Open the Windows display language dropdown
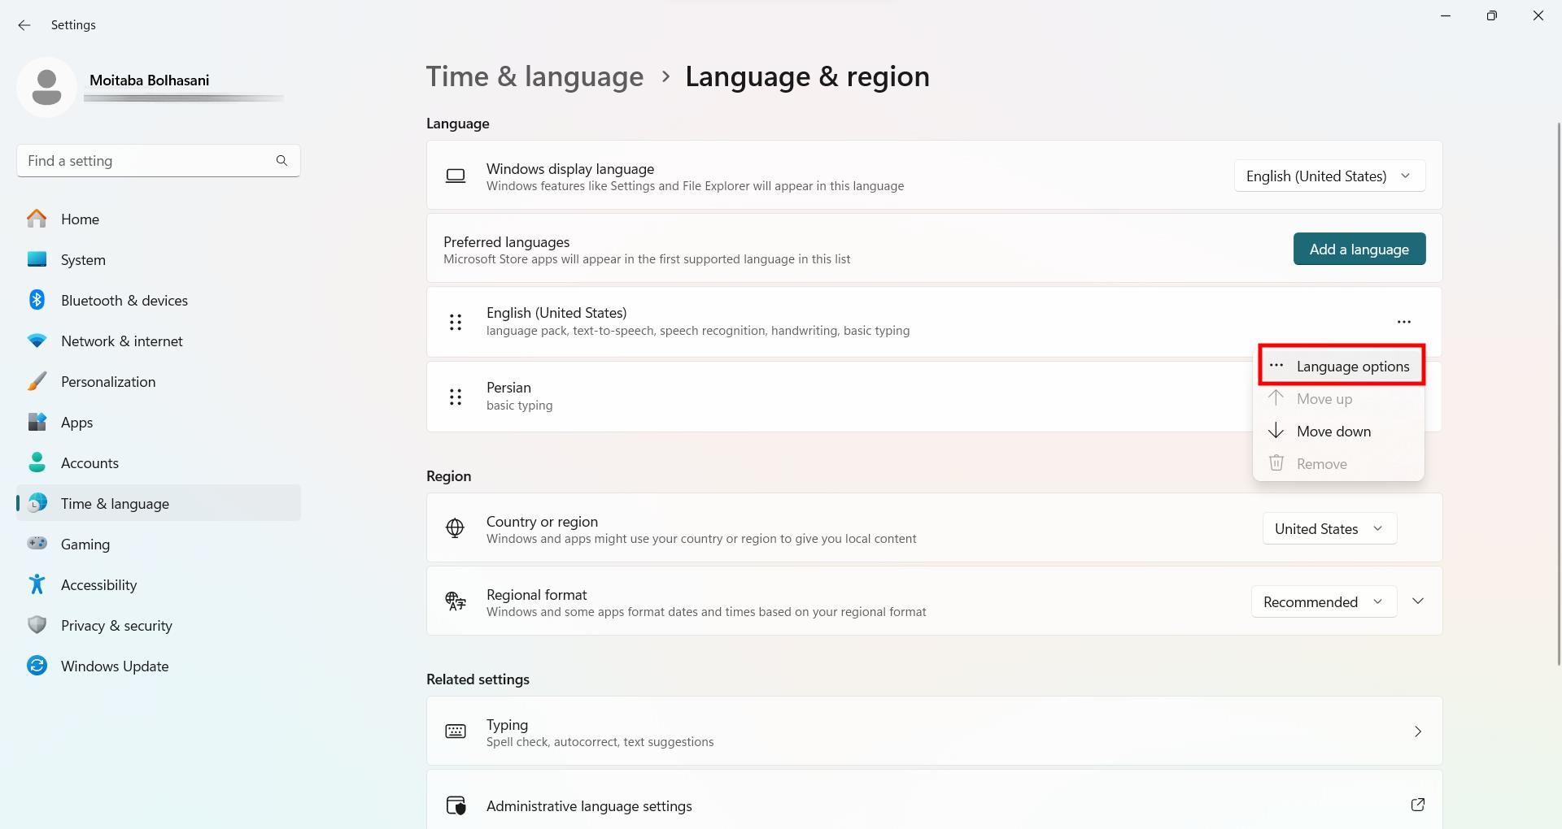1562x829 pixels. click(x=1329, y=176)
